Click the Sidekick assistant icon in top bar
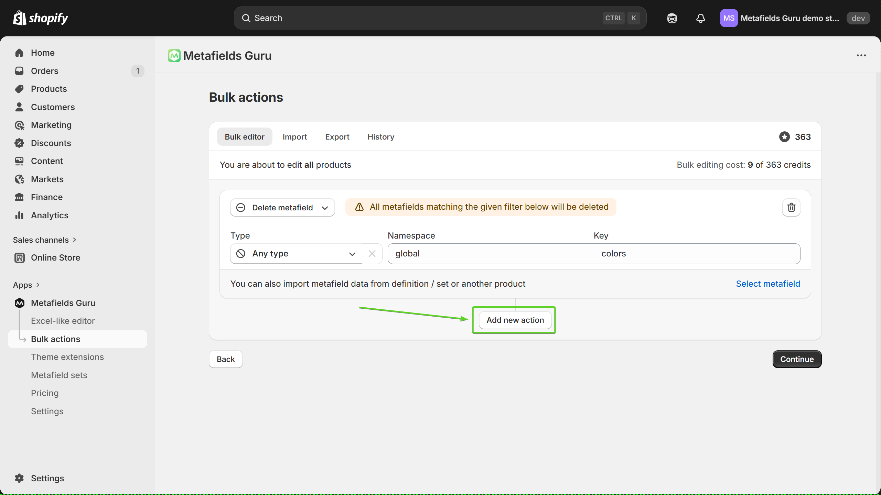881x495 pixels. coord(672,18)
